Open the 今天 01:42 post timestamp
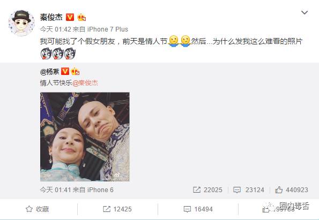The image size is (319, 220). click(55, 29)
